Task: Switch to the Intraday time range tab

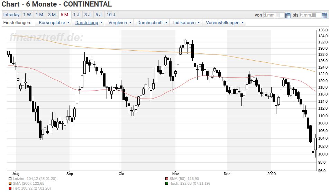Action: (x=11, y=15)
